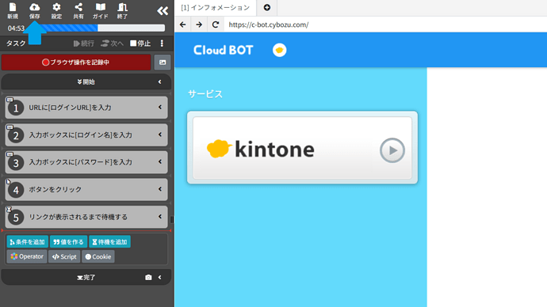This screenshot has width=547, height=307.
Task: Open the 共有 share option
Action: (x=78, y=10)
